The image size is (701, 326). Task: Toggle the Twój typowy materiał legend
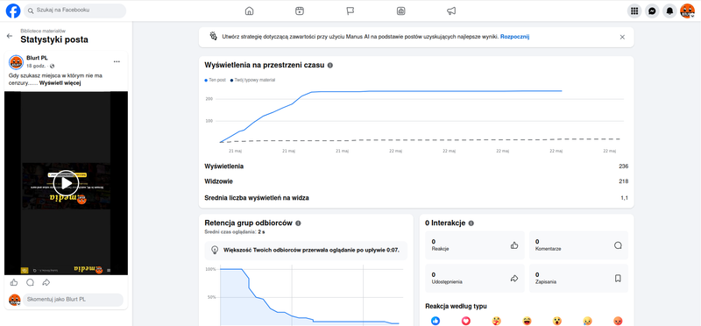point(252,80)
